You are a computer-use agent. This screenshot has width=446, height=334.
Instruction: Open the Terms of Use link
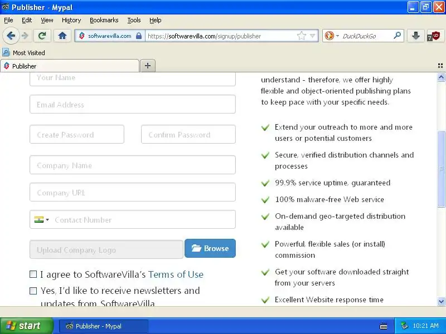[x=176, y=274]
